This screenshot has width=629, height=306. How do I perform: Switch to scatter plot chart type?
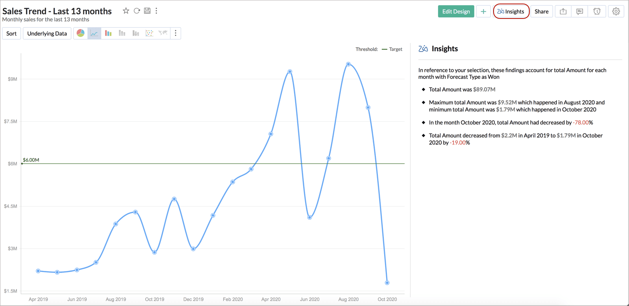pos(149,33)
